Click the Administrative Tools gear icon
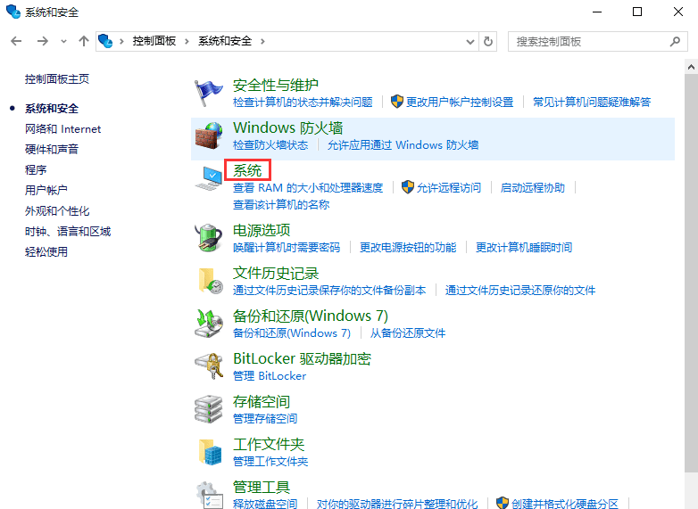This screenshot has height=509, width=698. [209, 496]
